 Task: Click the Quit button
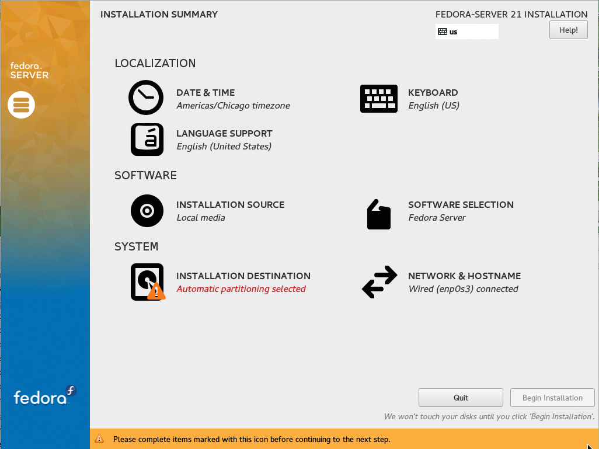pyautogui.click(x=461, y=398)
